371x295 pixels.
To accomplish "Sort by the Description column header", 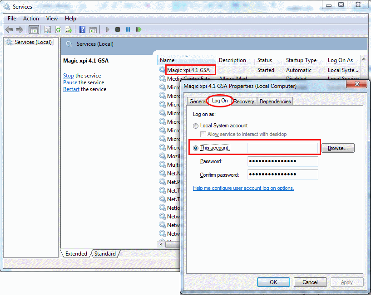I will (235, 60).
